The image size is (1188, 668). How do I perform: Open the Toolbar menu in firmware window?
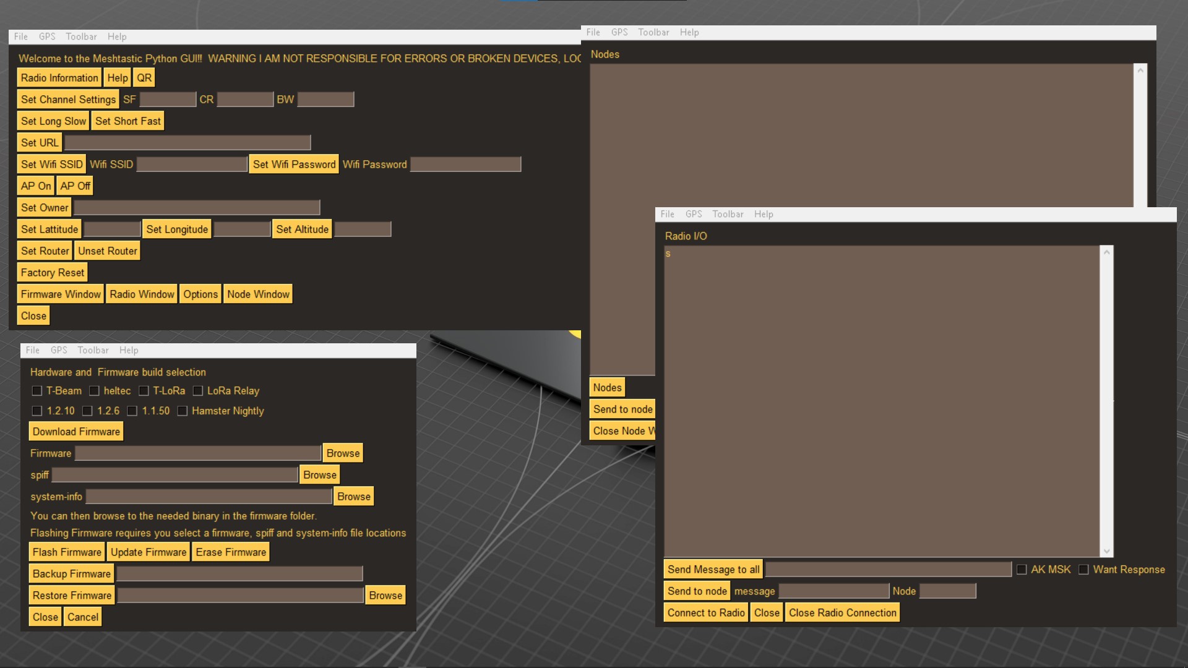(x=93, y=350)
